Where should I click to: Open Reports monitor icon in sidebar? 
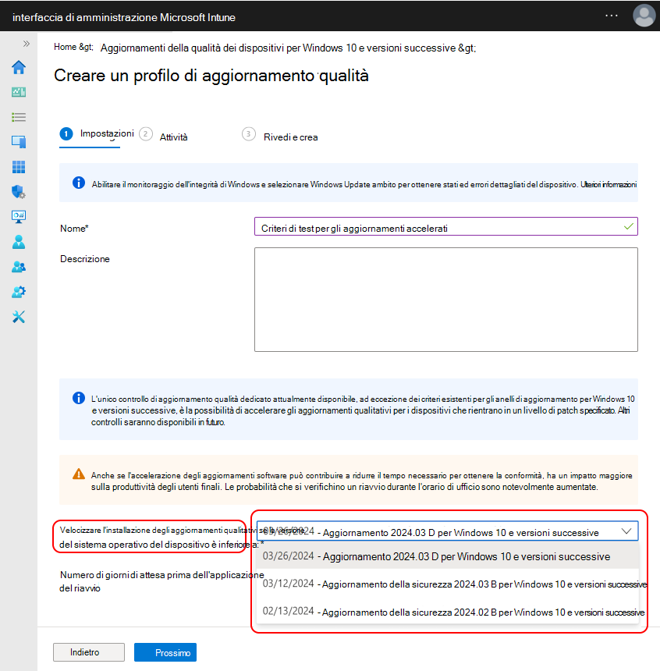click(x=19, y=217)
